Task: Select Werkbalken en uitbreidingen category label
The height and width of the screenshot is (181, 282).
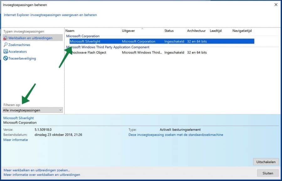Action: (x=30, y=38)
